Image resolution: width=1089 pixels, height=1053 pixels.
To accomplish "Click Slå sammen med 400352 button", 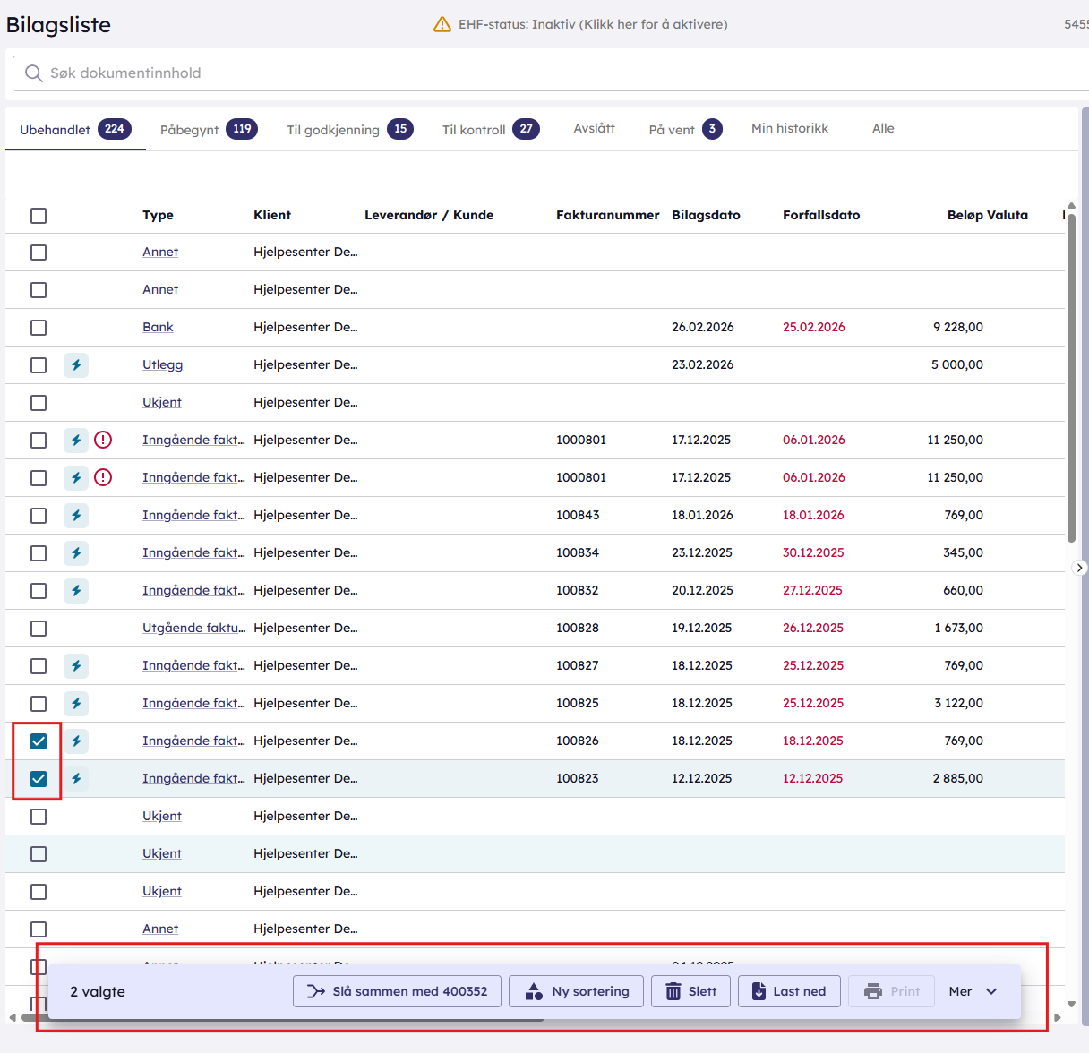I will click(x=397, y=991).
